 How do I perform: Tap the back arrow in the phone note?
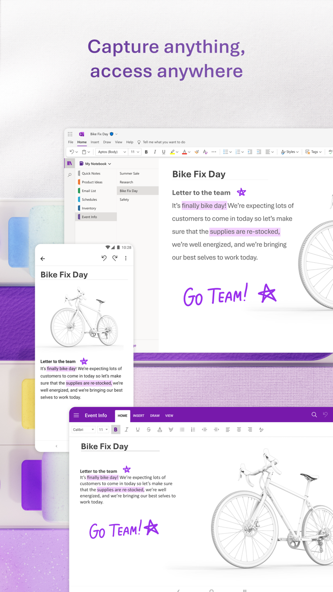(x=43, y=259)
